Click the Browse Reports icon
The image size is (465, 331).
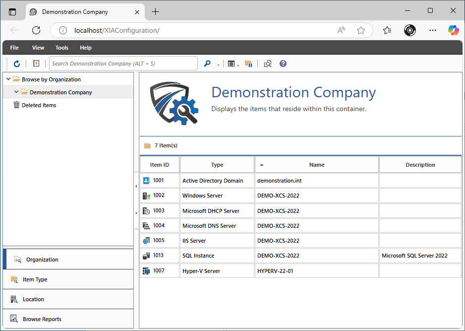pyautogui.click(x=14, y=319)
